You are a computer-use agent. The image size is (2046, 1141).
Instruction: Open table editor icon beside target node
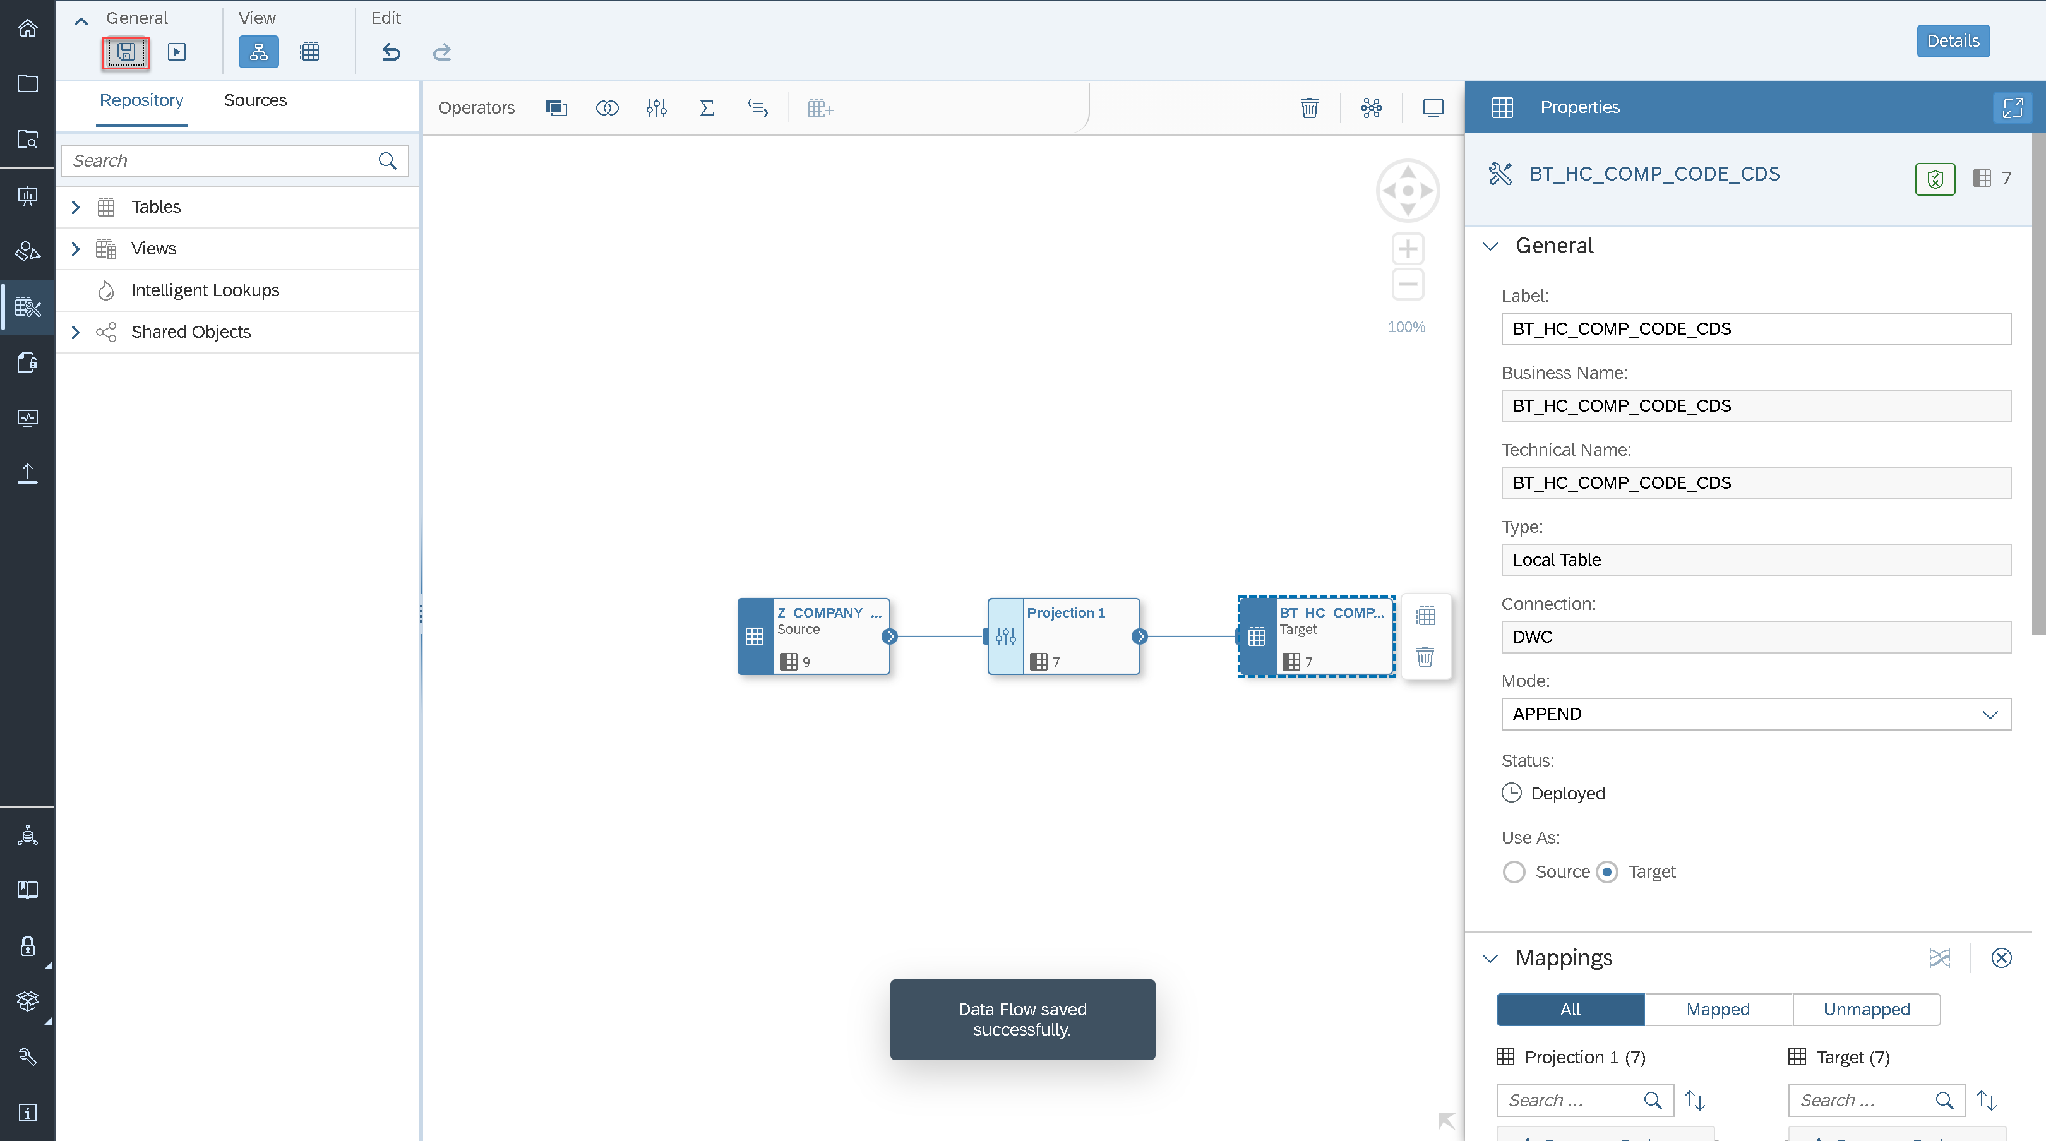click(1426, 616)
